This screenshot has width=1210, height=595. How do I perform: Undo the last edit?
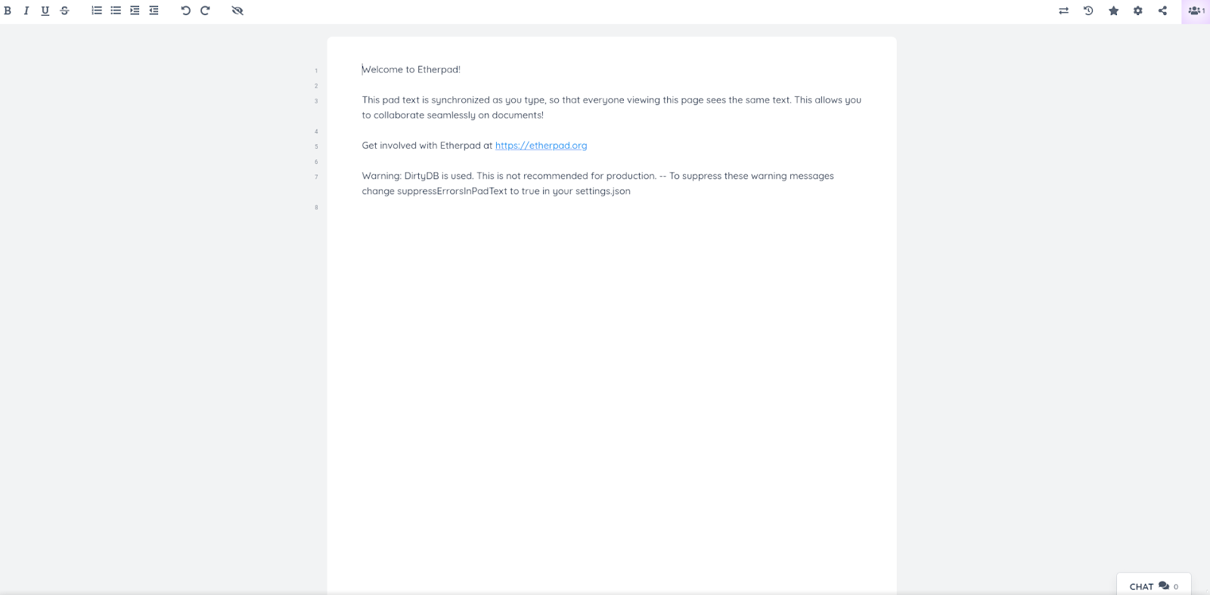186,11
